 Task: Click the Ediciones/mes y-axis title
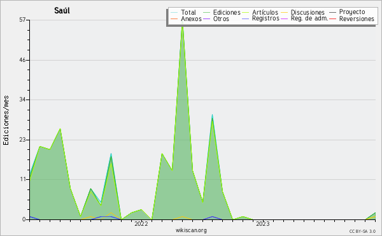[x=6, y=121]
